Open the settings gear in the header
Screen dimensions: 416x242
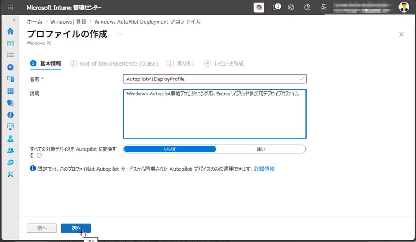click(x=291, y=8)
